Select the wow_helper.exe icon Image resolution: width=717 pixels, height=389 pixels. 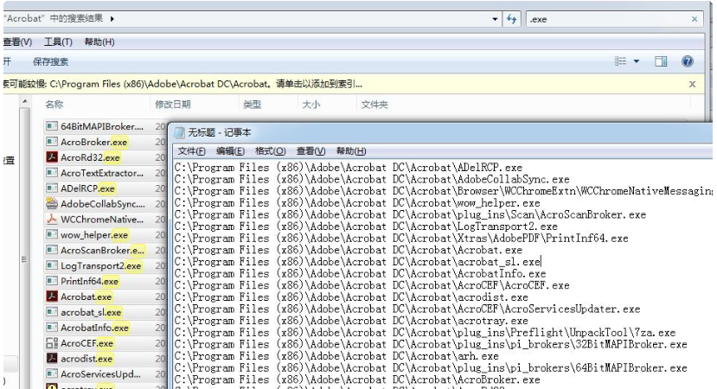click(52, 234)
